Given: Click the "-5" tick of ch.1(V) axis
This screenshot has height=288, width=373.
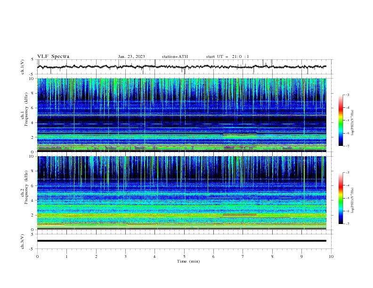Looking at the screenshot, I should pyautogui.click(x=32, y=74).
